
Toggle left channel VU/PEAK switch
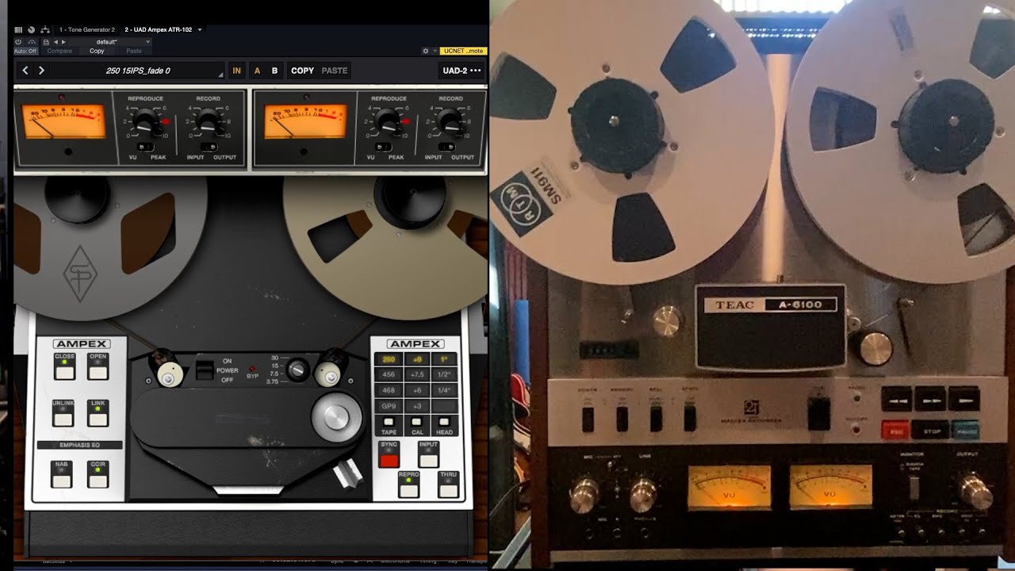145,147
